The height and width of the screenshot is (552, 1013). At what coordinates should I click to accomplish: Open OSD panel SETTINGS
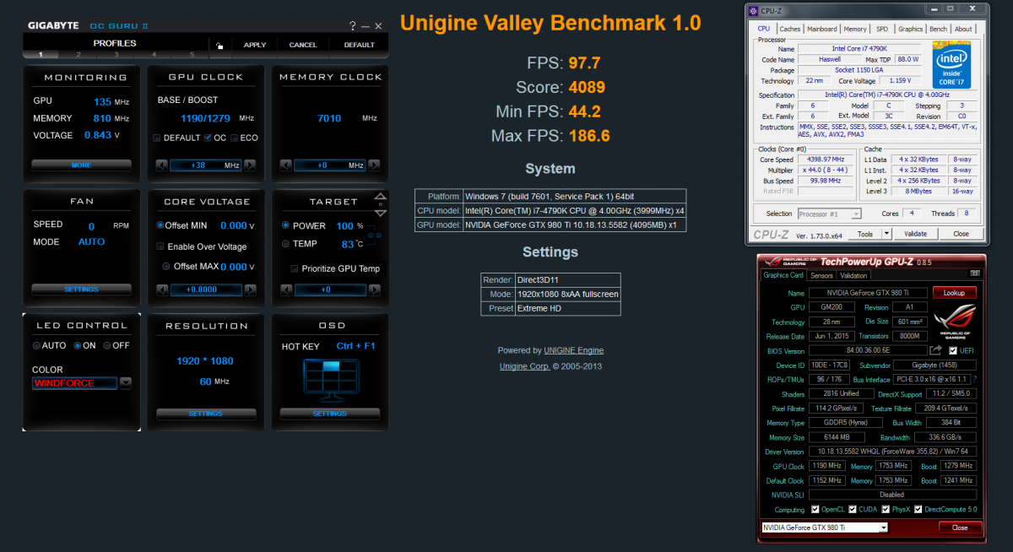coord(330,414)
